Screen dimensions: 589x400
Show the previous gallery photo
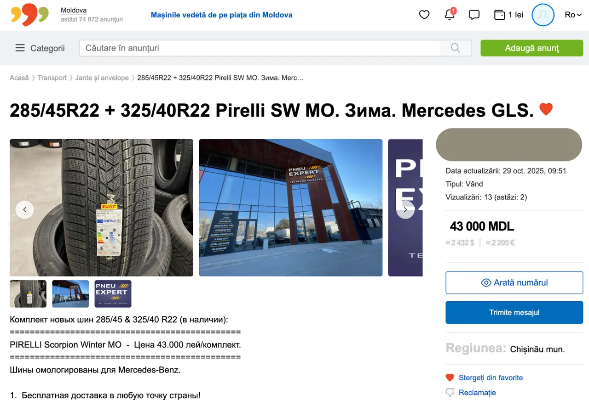(25, 210)
